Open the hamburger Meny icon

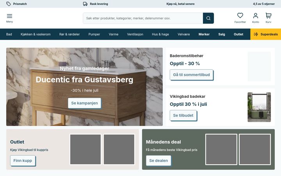pos(9,16)
